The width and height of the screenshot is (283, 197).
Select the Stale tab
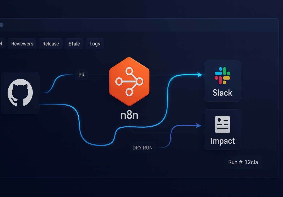point(74,44)
